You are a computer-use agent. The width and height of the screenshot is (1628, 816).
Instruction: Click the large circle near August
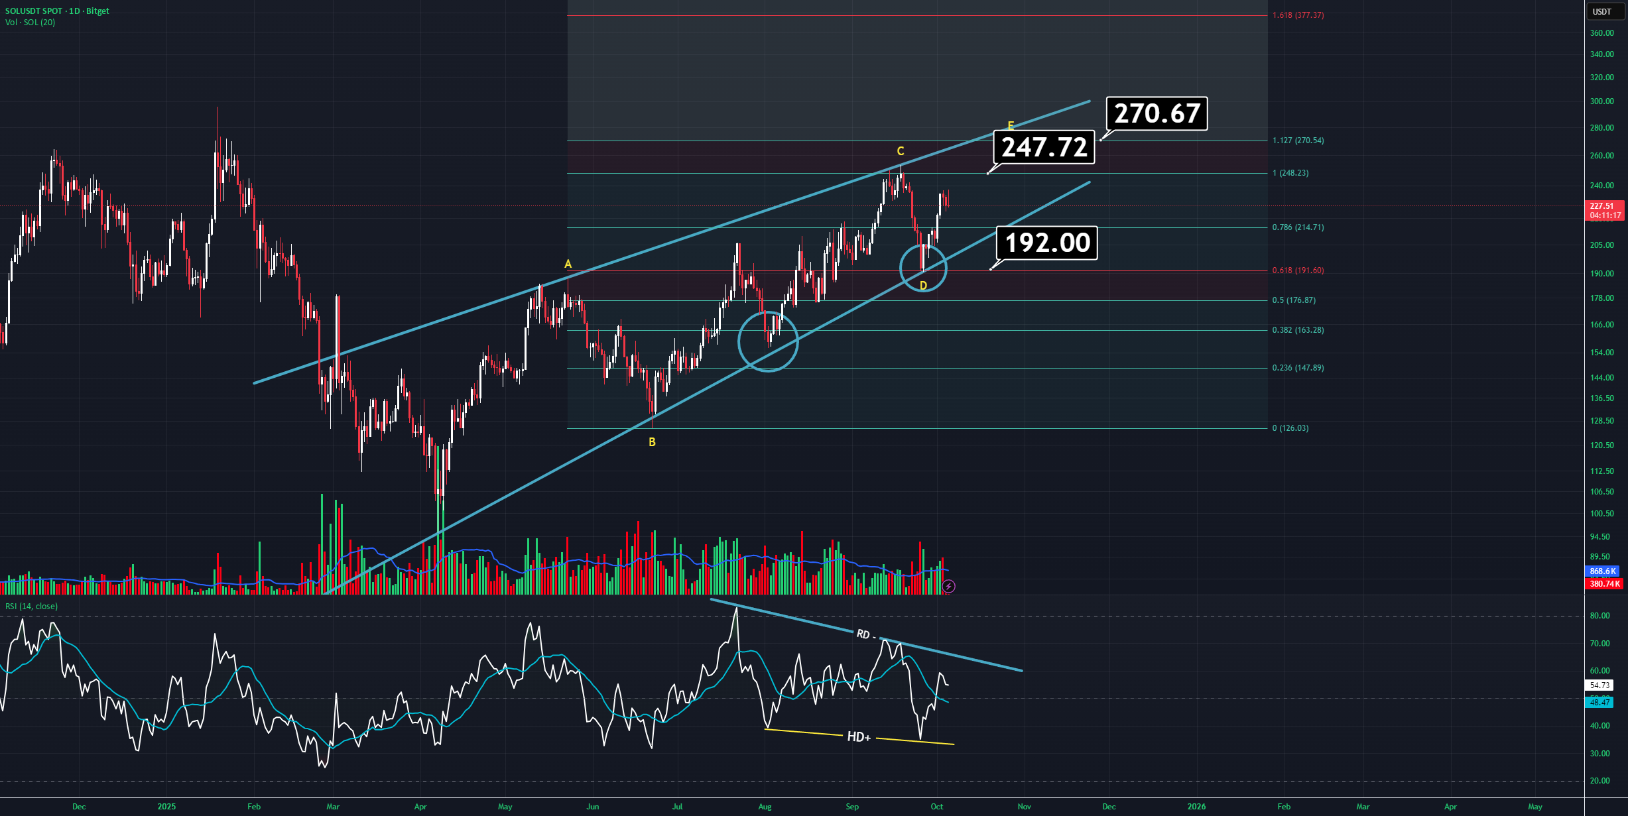768,341
